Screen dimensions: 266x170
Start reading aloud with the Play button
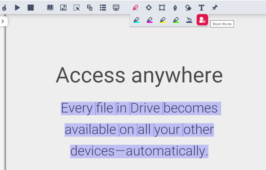click(x=17, y=8)
